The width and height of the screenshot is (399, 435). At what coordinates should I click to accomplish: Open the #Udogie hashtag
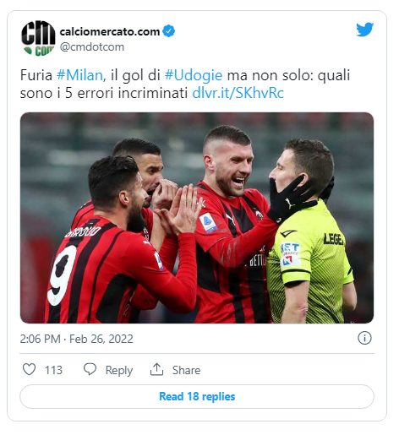[194, 75]
